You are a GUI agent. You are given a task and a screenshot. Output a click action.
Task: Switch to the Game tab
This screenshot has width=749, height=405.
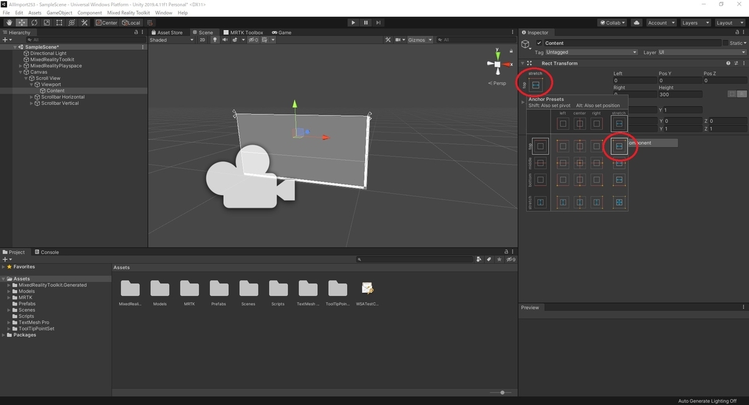(281, 32)
